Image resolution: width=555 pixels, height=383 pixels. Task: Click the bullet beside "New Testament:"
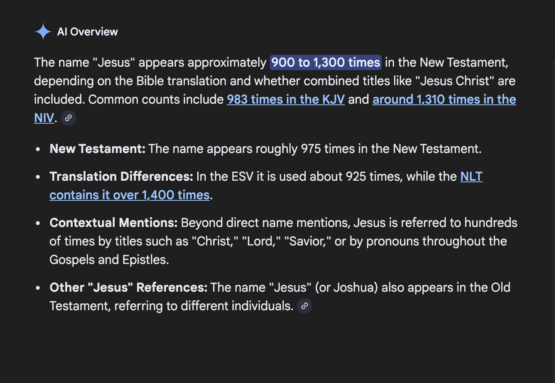[38, 149]
